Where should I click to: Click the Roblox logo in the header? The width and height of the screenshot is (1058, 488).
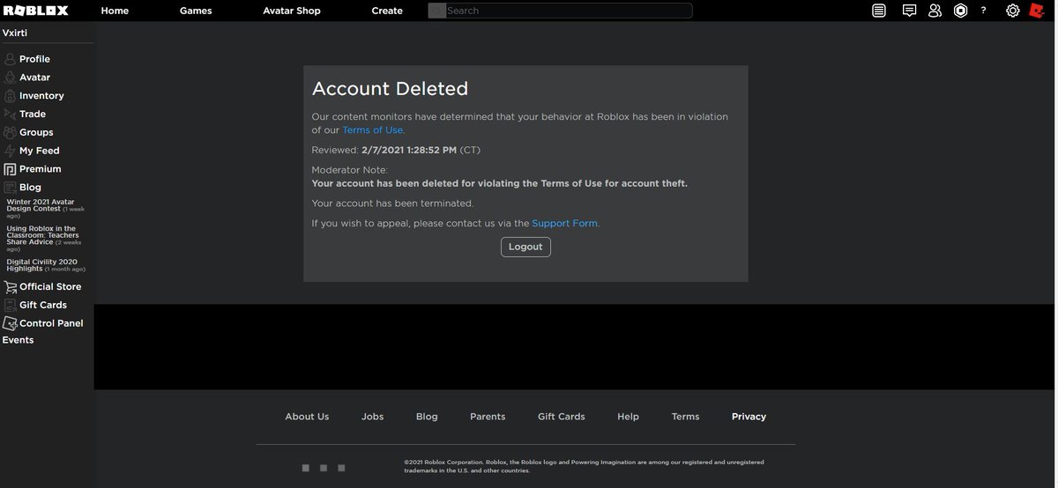click(x=35, y=11)
